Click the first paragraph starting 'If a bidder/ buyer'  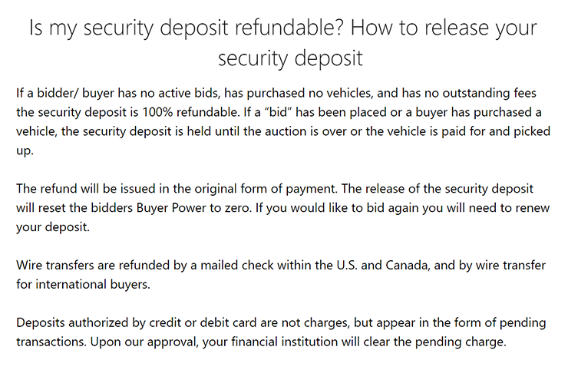(283, 121)
